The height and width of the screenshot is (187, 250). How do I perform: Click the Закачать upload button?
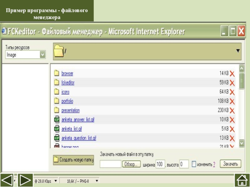click(231, 164)
